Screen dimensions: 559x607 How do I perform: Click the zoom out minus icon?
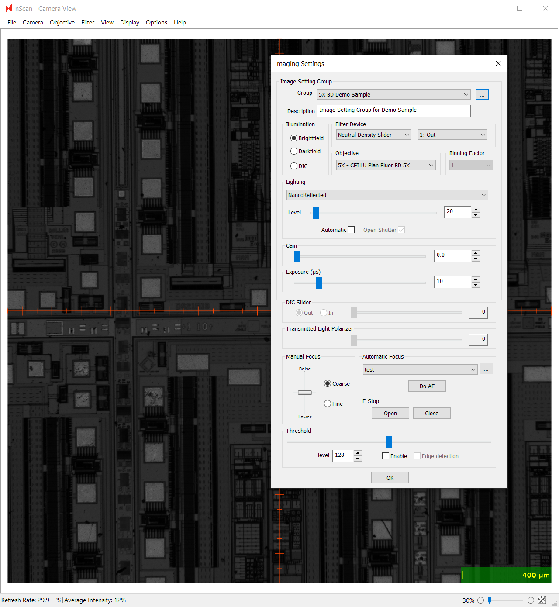coord(480,600)
